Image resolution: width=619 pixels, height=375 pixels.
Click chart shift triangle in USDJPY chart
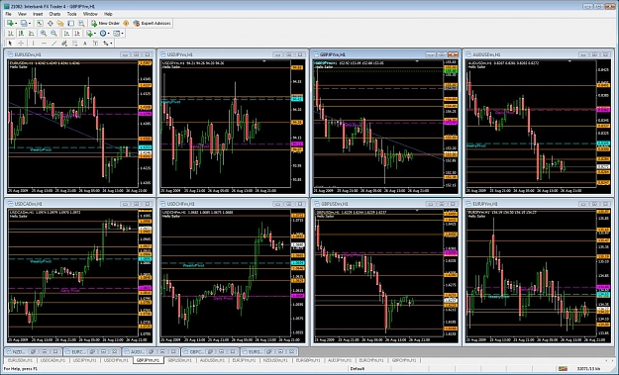(x=264, y=61)
